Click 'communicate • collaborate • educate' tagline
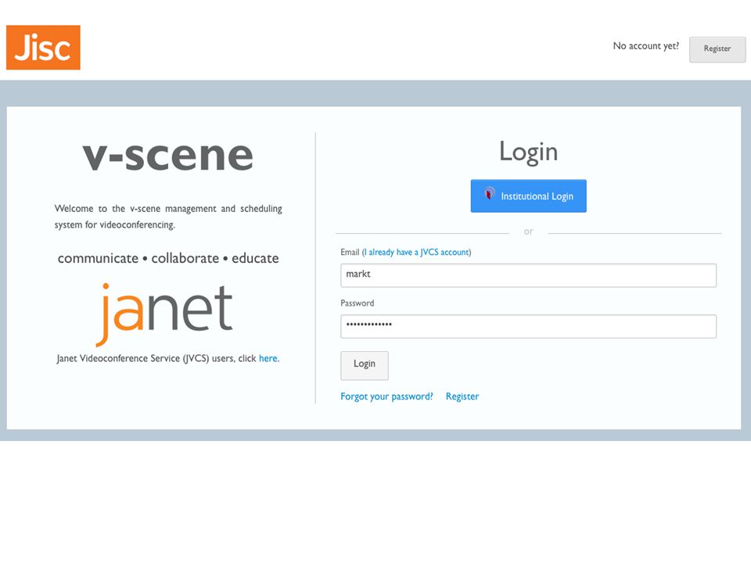Viewport: 751px width, 563px height. click(168, 258)
